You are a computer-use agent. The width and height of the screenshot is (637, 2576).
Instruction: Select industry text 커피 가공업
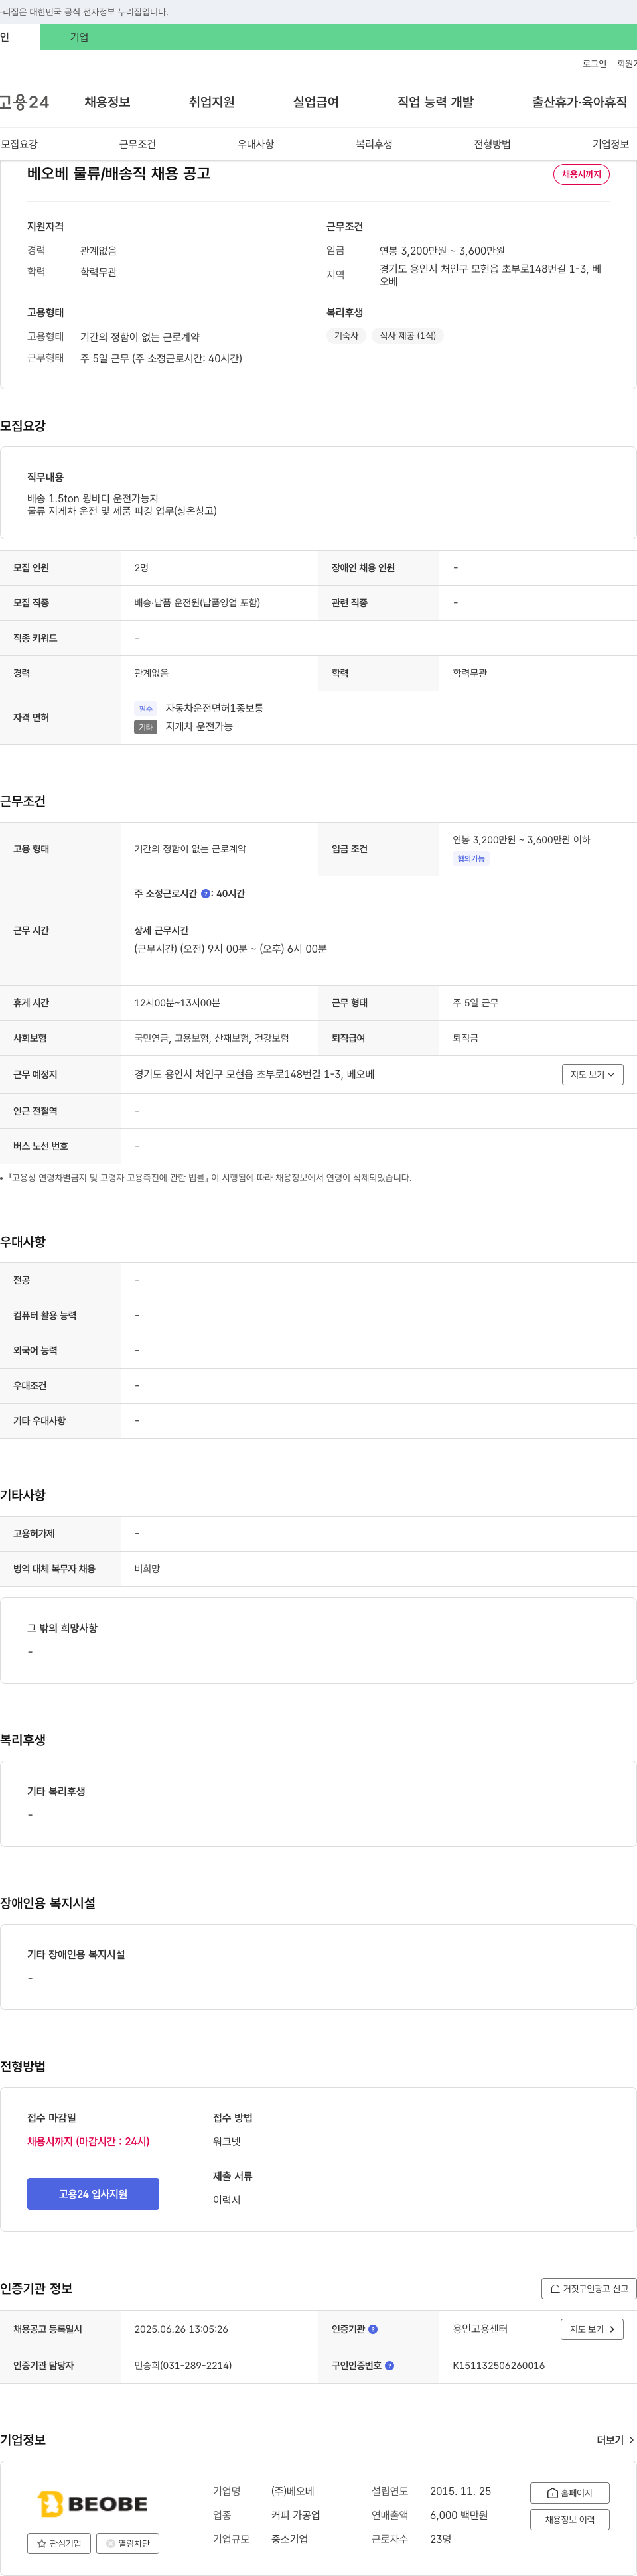[295, 2515]
